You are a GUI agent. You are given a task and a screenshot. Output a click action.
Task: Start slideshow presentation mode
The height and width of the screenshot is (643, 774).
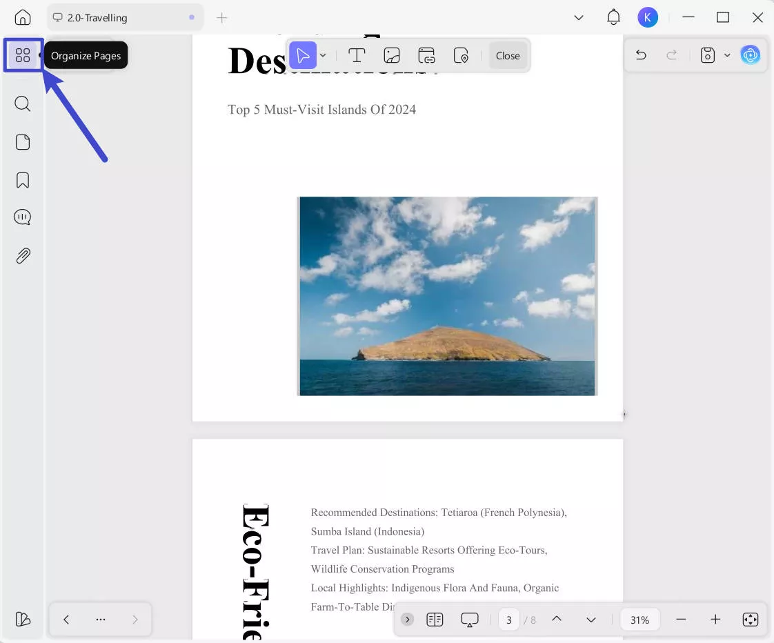(x=470, y=620)
